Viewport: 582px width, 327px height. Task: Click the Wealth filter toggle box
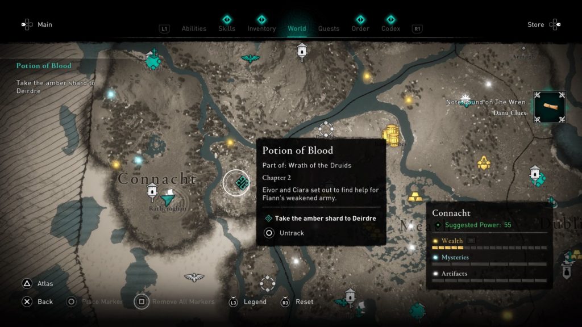pos(471,241)
